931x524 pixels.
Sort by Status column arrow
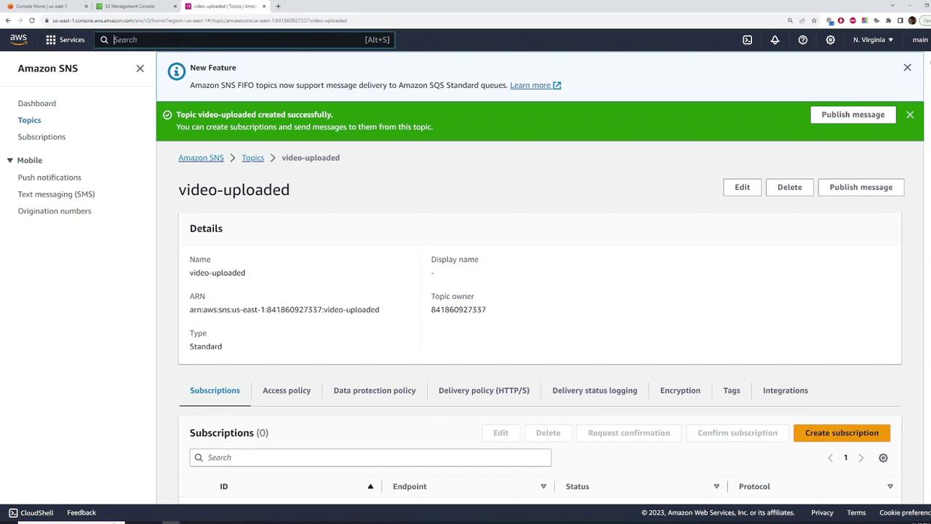coord(716,486)
